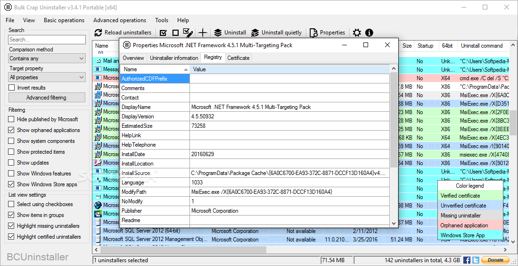This screenshot has height=266, width=518.
Task: Enable Show updates checkbox
Action: coord(12,163)
